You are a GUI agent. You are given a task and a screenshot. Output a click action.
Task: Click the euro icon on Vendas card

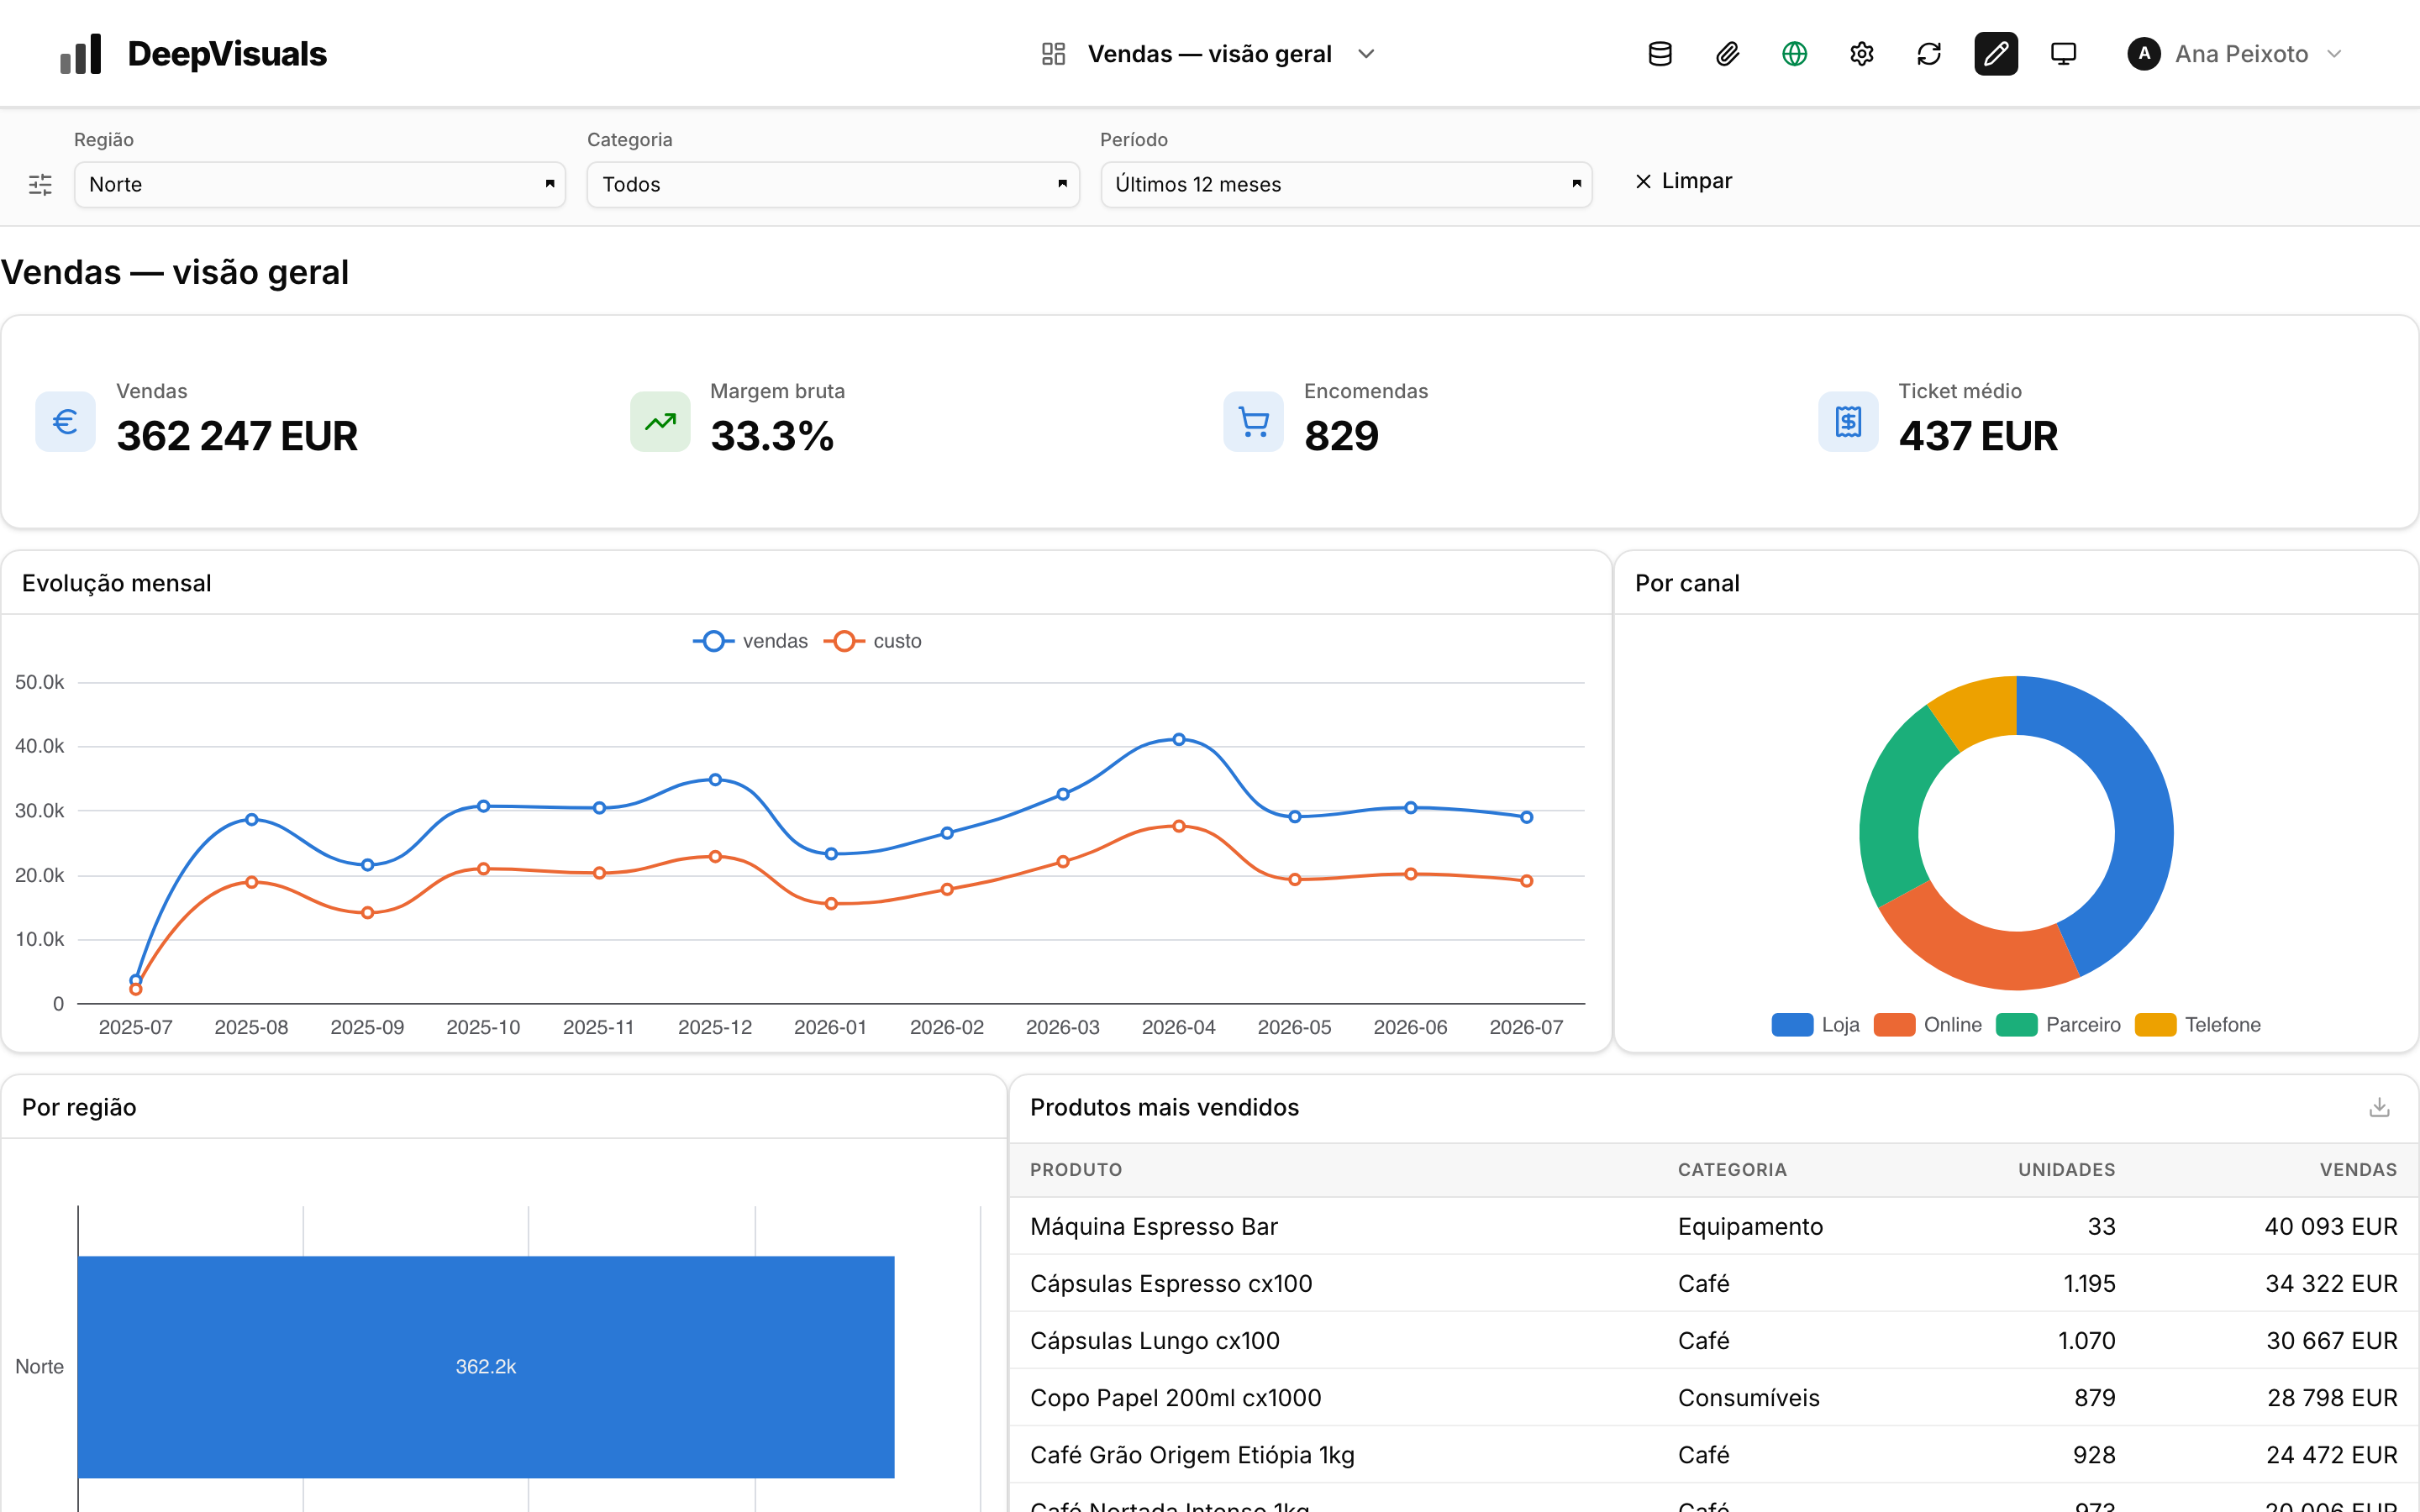click(x=65, y=422)
